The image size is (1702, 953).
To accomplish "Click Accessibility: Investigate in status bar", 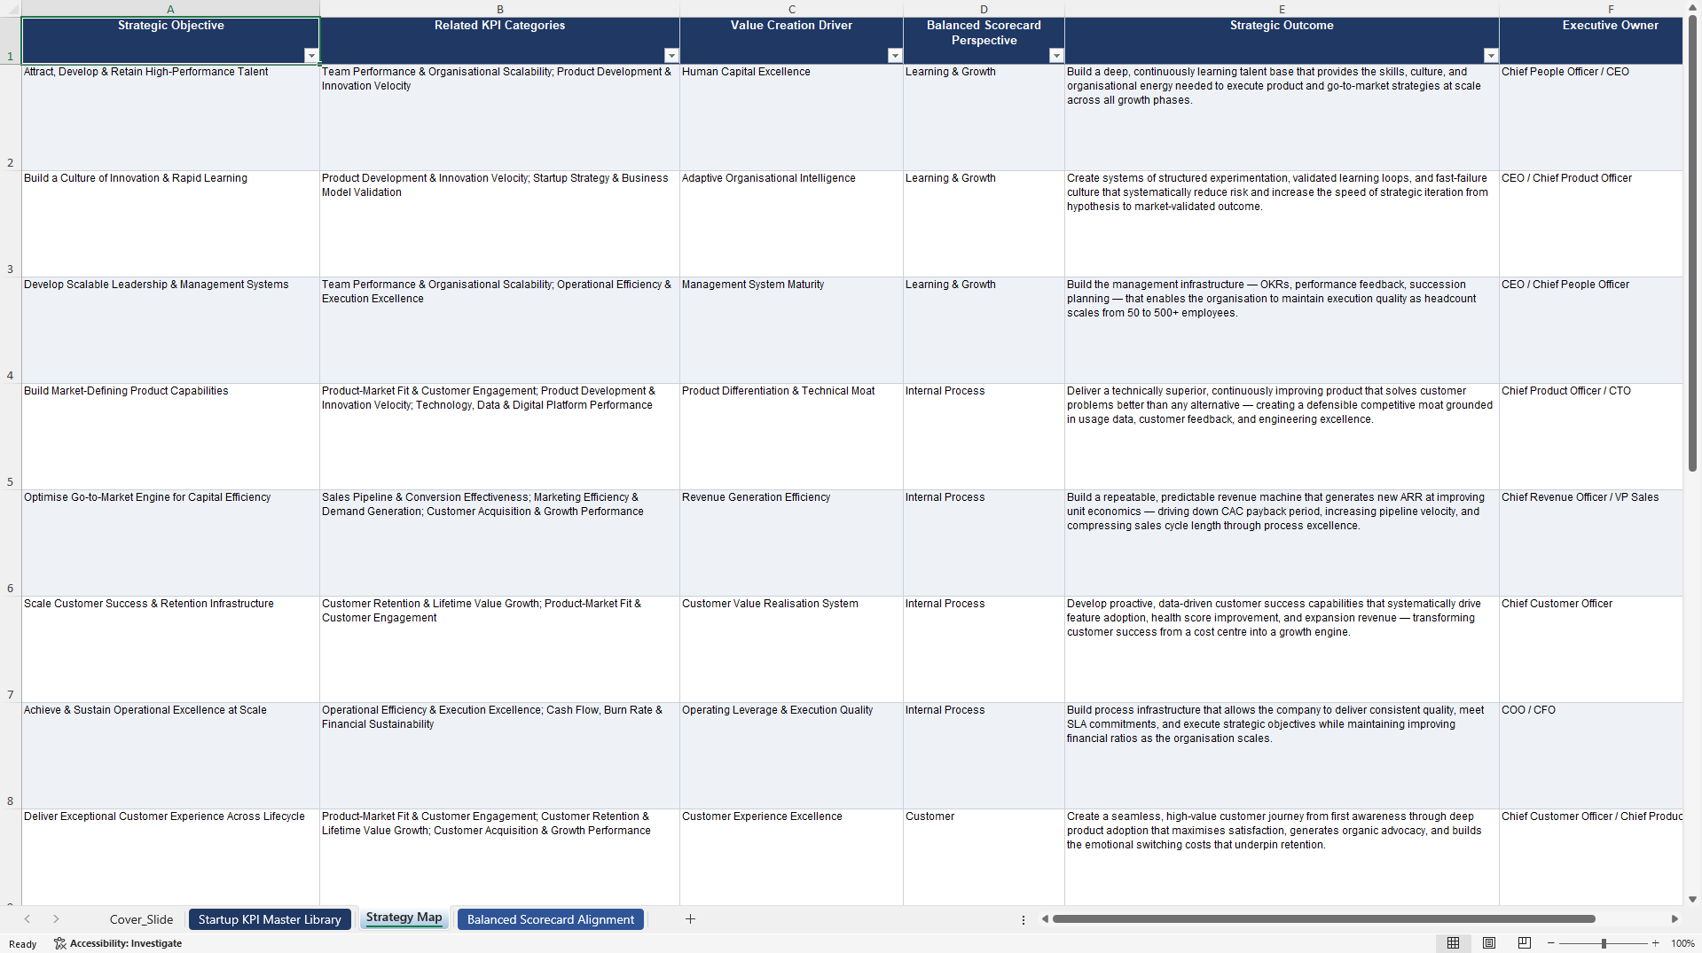I will pyautogui.click(x=118, y=943).
